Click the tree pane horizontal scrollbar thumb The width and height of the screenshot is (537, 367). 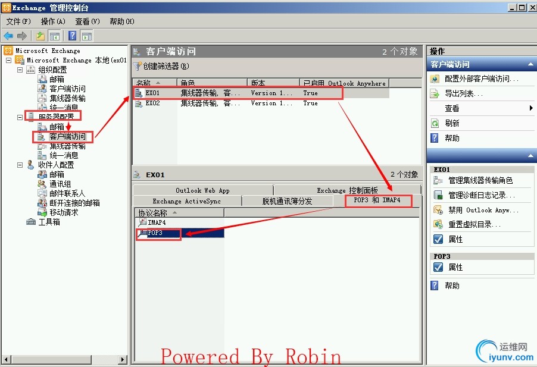(51, 359)
